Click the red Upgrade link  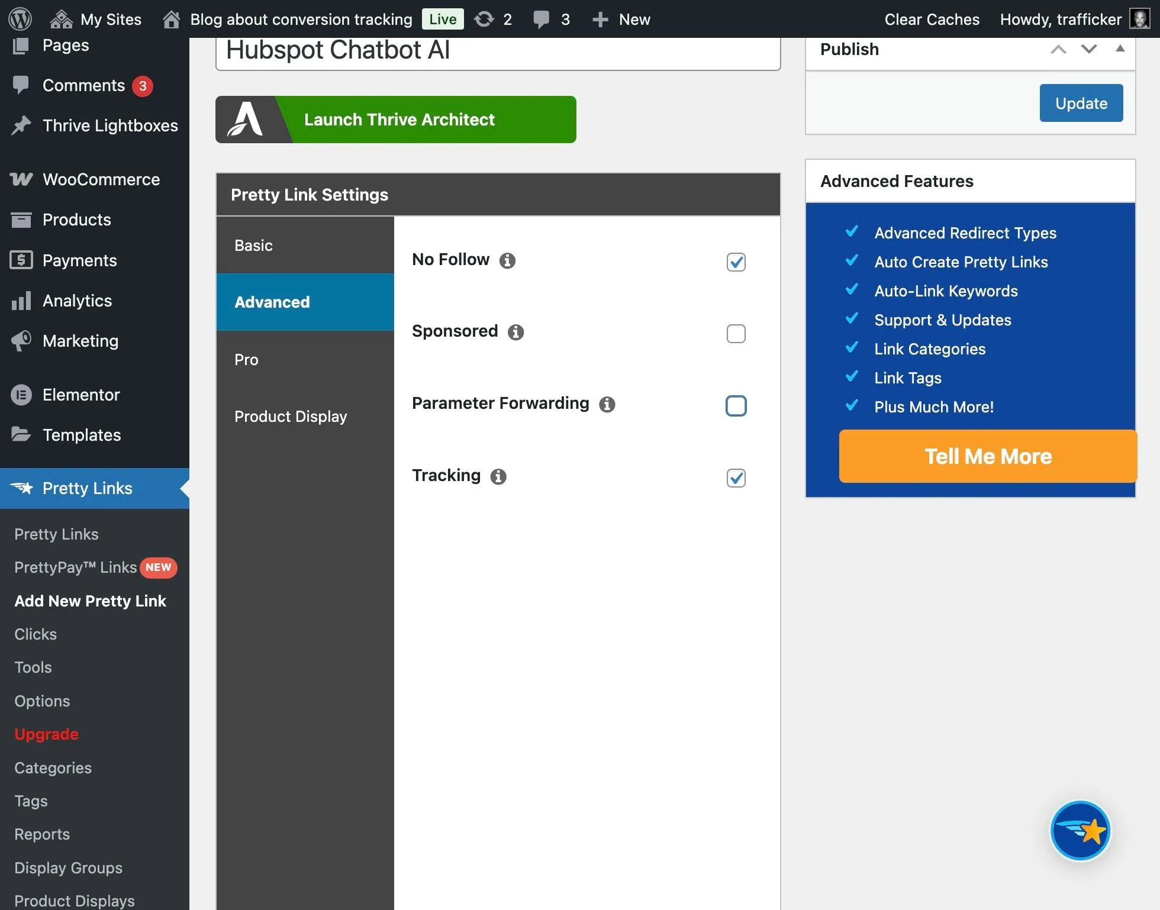pos(46,734)
